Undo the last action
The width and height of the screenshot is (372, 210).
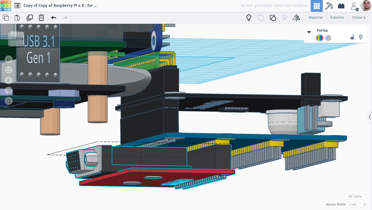[54, 18]
